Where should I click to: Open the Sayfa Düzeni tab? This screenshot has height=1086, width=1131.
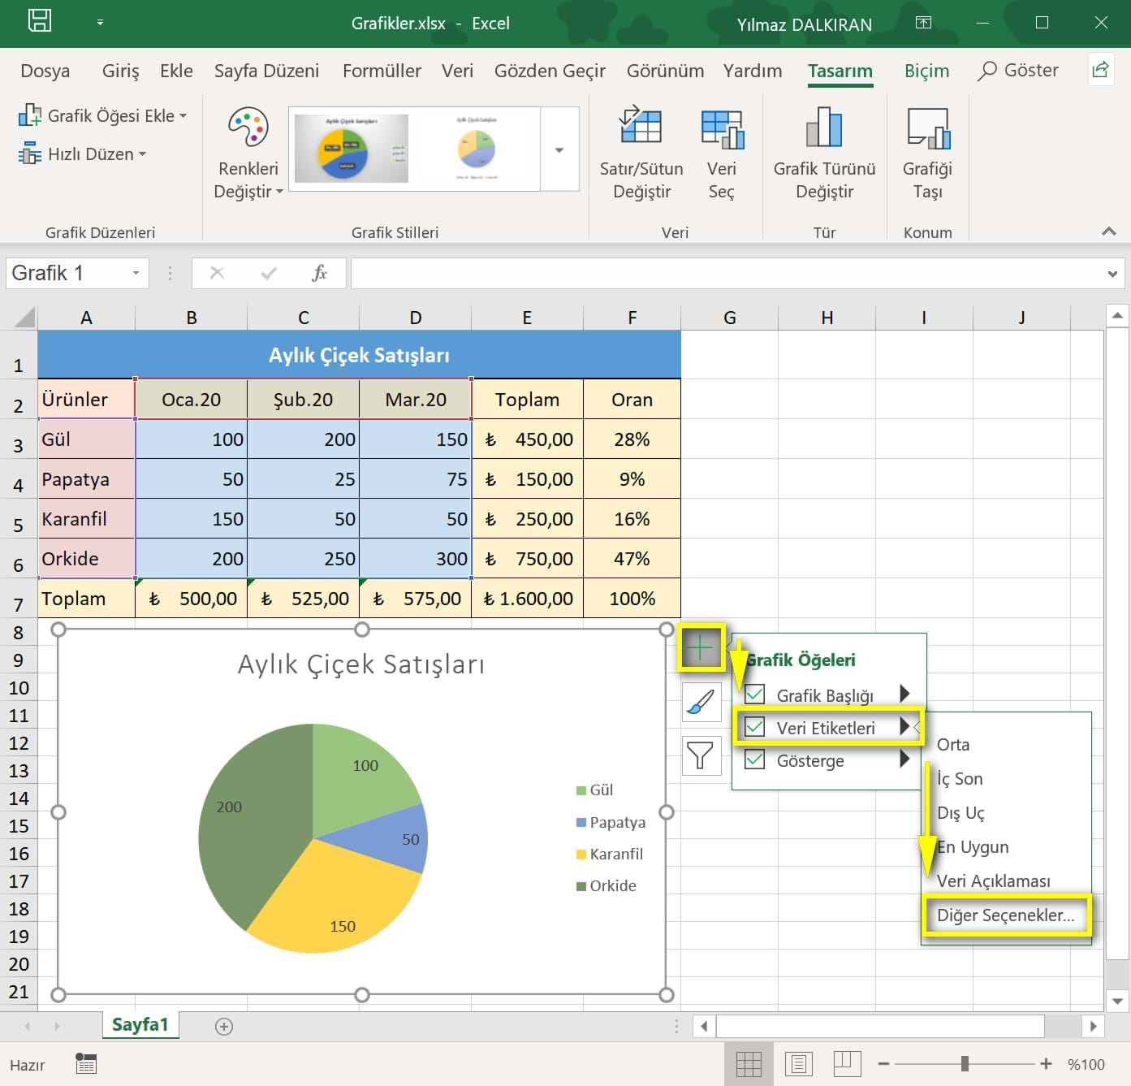click(x=266, y=71)
